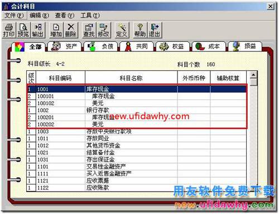This screenshot has height=214, width=279.
Task: Switch to the 资产 tab
Action: [x=64, y=46]
